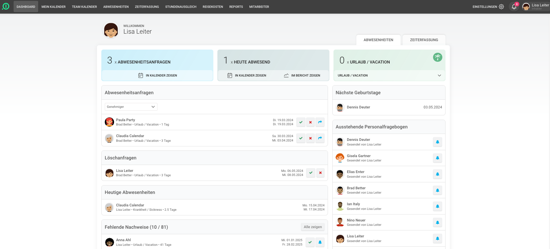Viewport: 550px width, 249px height.
Task: Click the green app logo icon
Action: 6,6
